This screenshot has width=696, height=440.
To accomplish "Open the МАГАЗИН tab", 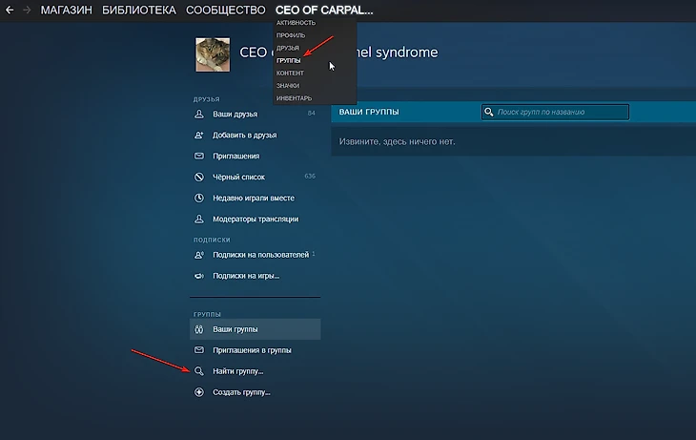I will pyautogui.click(x=67, y=10).
